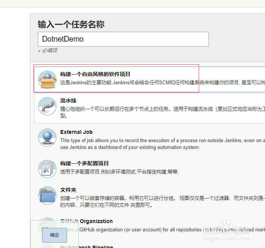This screenshot has height=248, width=265.
Task: Click the blue folder icon
Action: [47, 195]
